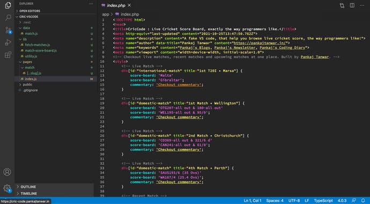
Task: Collapse the lib folder
Action: (56, 39)
